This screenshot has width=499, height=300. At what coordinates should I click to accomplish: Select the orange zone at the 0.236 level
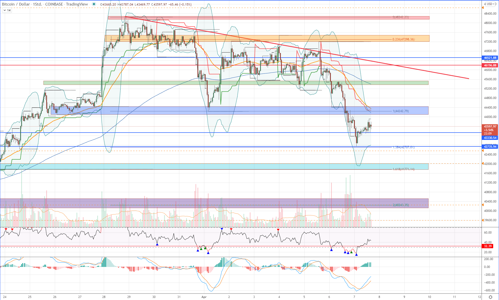tap(267, 38)
